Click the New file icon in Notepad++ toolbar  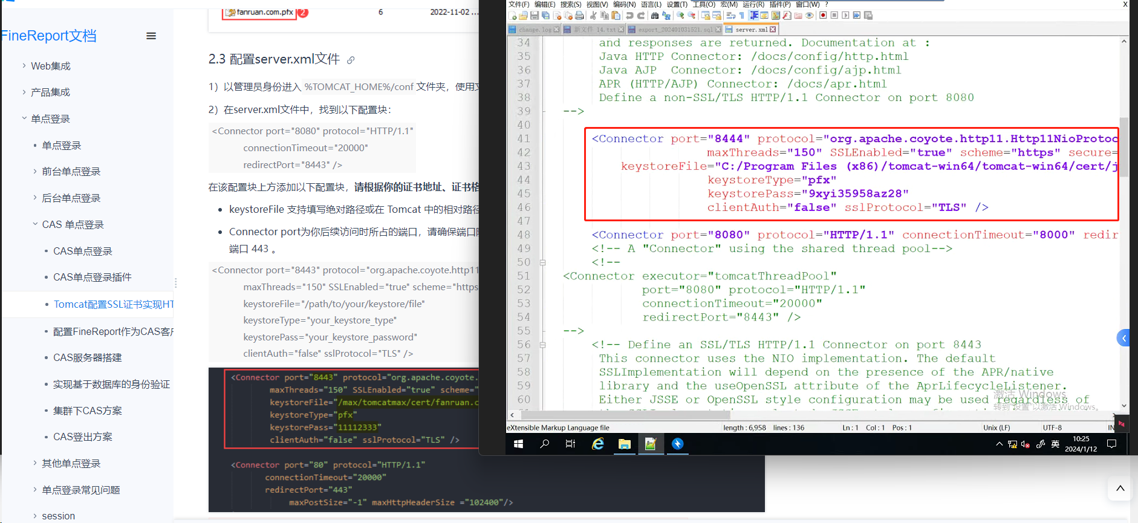point(512,15)
